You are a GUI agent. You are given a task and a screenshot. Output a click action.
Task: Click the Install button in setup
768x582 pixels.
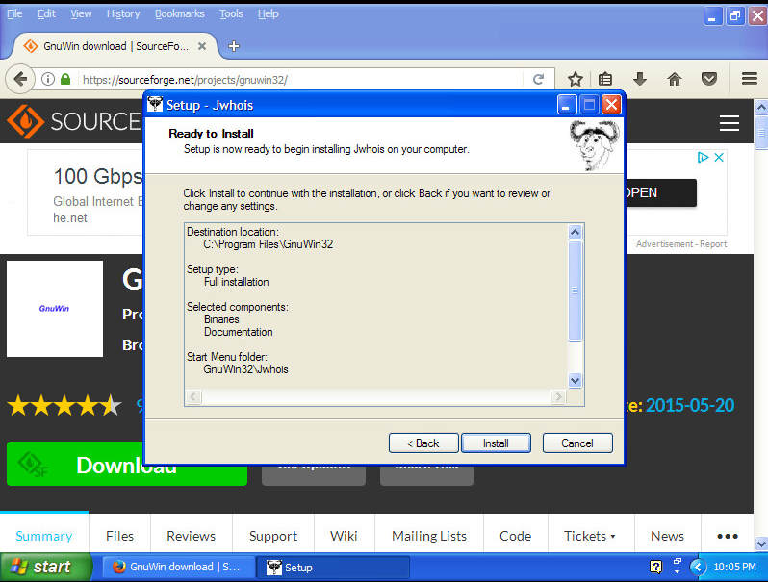pyautogui.click(x=496, y=443)
